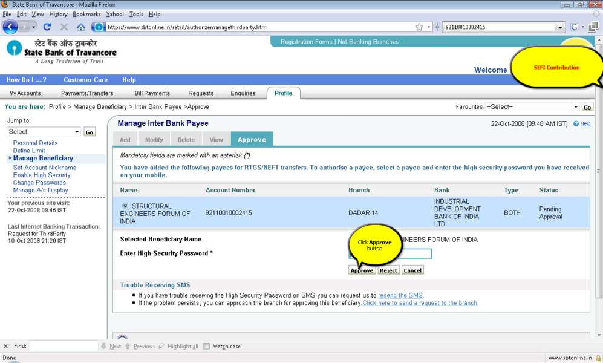The width and height of the screenshot is (603, 363).
Task: Open the Bookmarks menu
Action: pyautogui.click(x=86, y=14)
